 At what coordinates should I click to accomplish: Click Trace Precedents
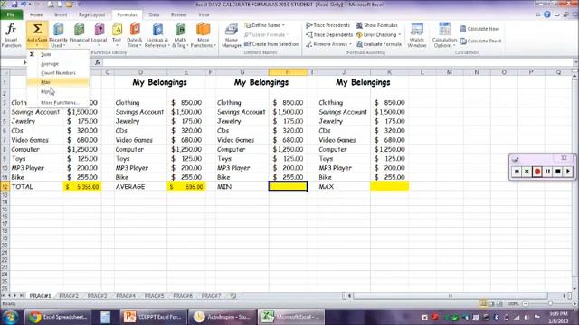pyautogui.click(x=327, y=25)
